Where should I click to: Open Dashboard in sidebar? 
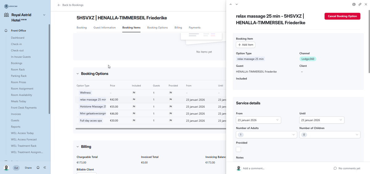18,38
